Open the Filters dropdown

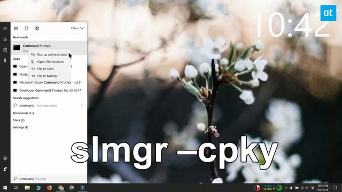77,28
